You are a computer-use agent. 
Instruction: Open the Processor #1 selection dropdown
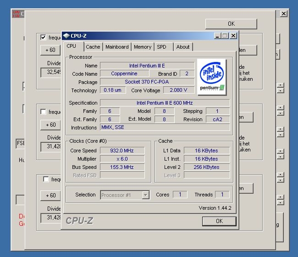point(146,195)
